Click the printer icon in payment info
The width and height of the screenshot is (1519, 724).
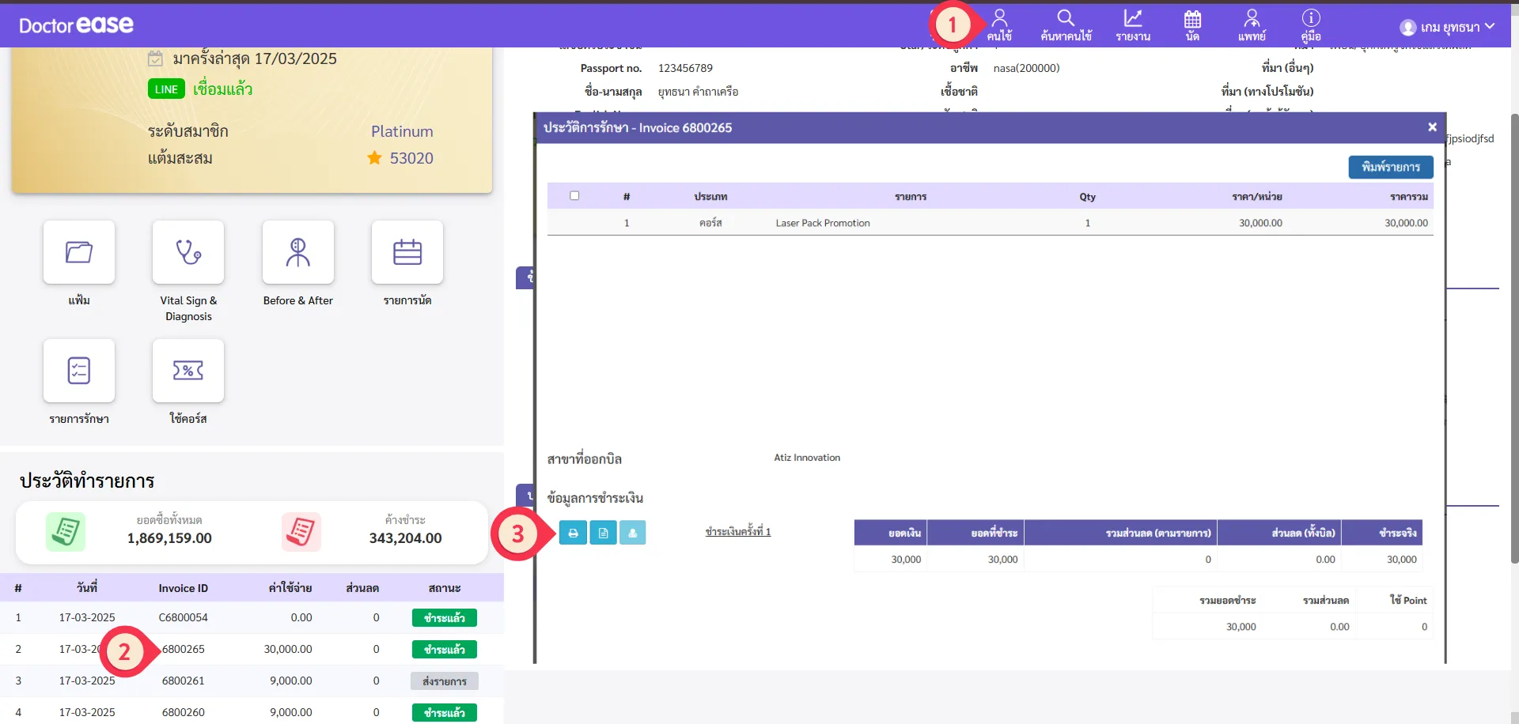pyautogui.click(x=573, y=533)
